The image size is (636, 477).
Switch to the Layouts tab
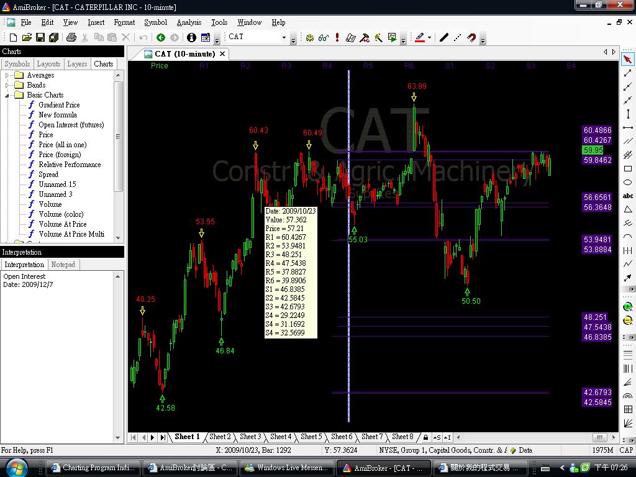[48, 64]
